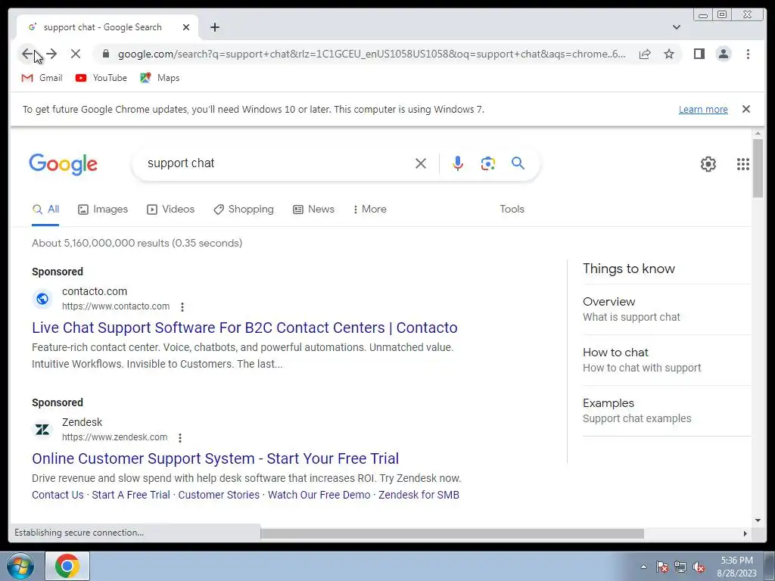The image size is (775, 581).
Task: Open Gmail bookmark
Action: (42, 78)
